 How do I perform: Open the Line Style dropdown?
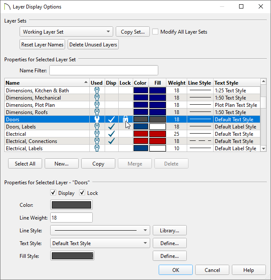100,230
